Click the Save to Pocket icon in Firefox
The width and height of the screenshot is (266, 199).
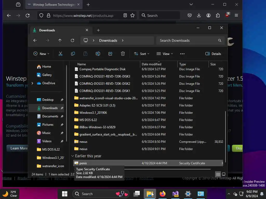[x=190, y=16]
